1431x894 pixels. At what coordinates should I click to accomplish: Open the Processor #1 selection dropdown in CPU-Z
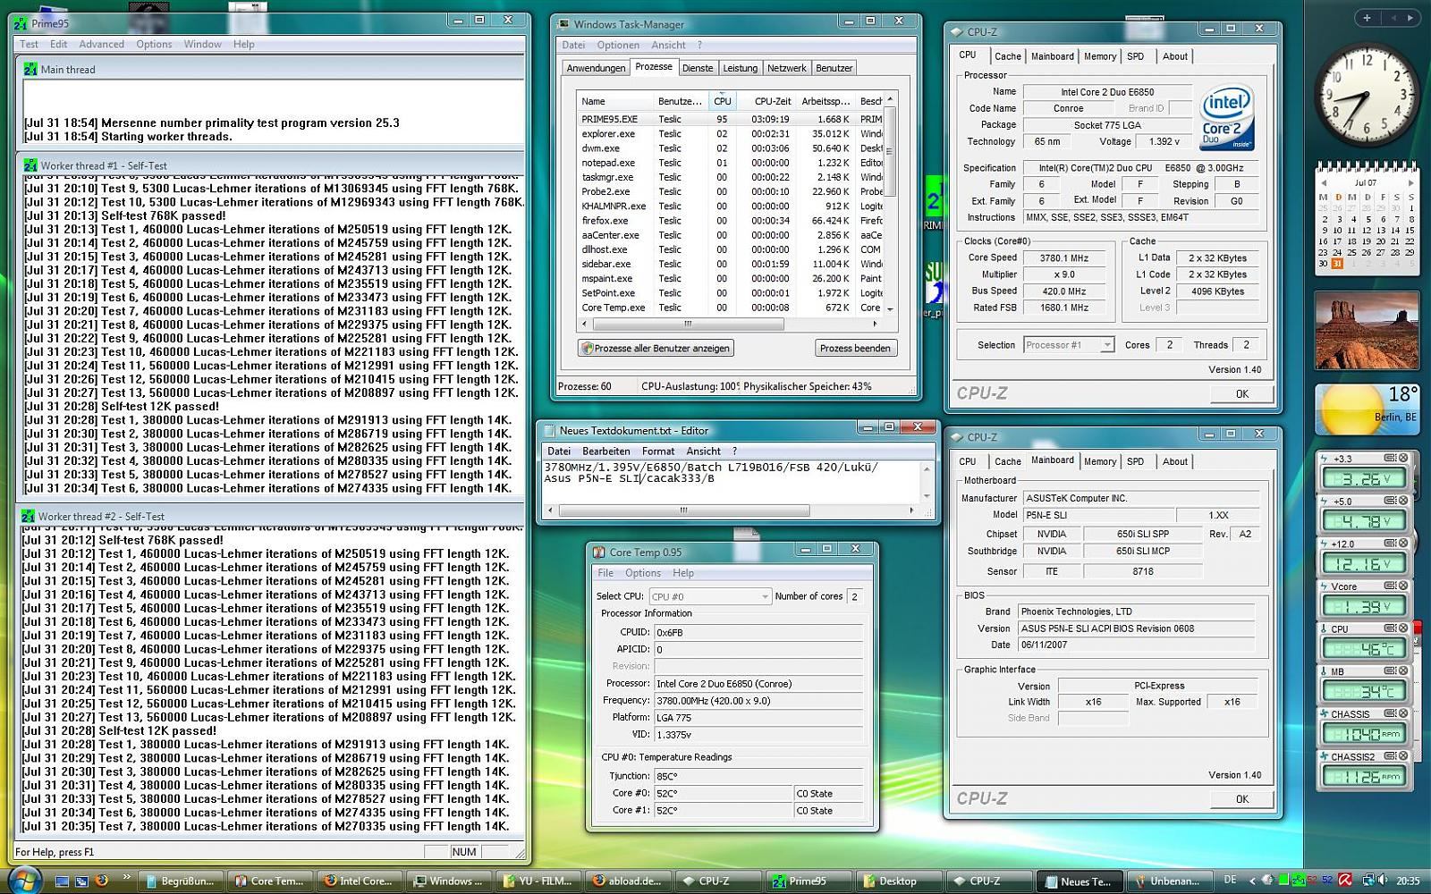point(1068,345)
